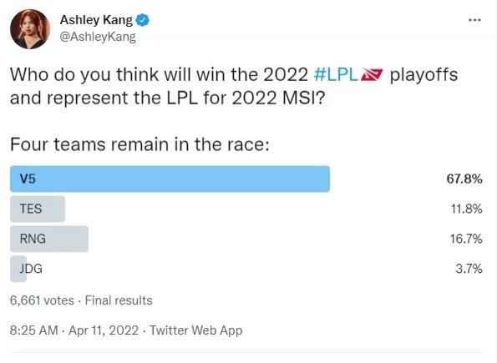
Task: Click the 3.7% result for JDG
Action: point(469,269)
